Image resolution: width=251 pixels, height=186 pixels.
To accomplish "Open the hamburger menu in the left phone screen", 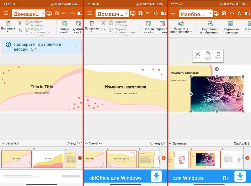I will point(6,13).
